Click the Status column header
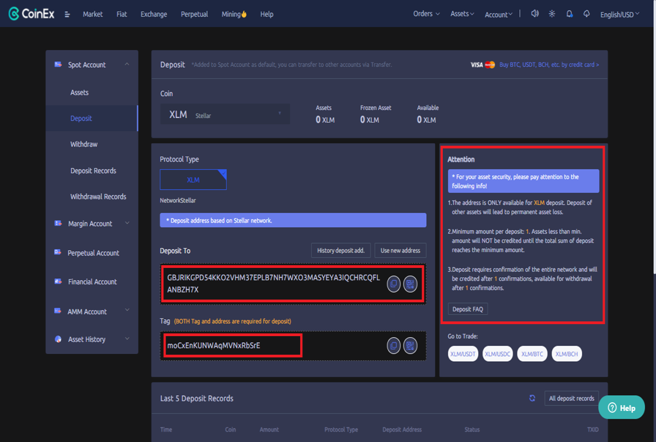Viewport: 656px width, 442px height. click(x=472, y=429)
